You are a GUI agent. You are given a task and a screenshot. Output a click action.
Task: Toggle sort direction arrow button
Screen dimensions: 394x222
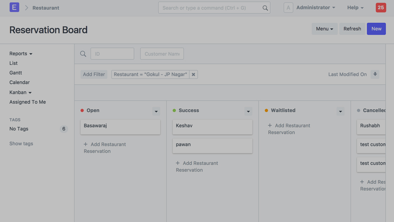[x=375, y=74]
